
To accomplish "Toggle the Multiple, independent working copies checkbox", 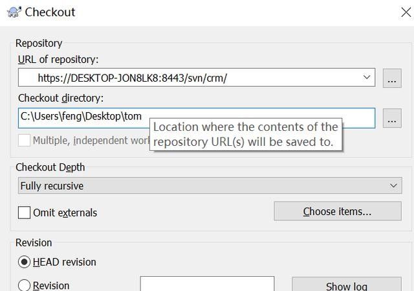I will coord(25,140).
